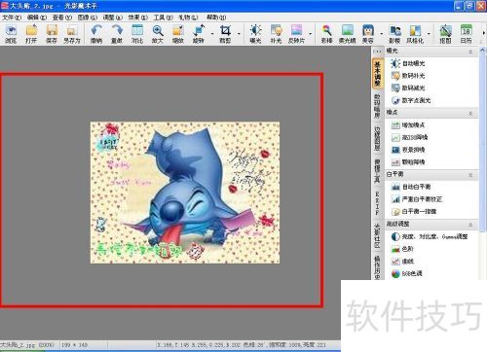Click the RGB色调 color wheel icon

pyautogui.click(x=395, y=274)
